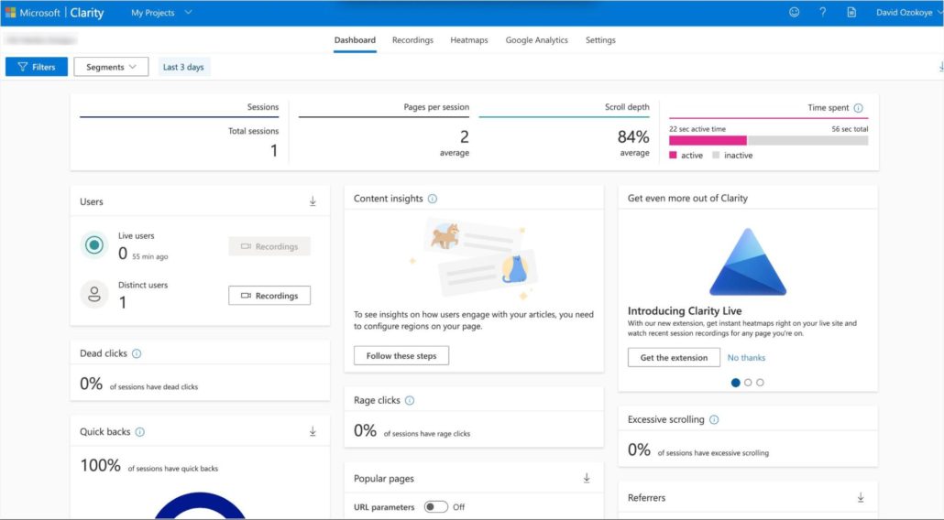Toggle URL parameters switch
Viewport: 944px width, 520px height.
pos(436,507)
